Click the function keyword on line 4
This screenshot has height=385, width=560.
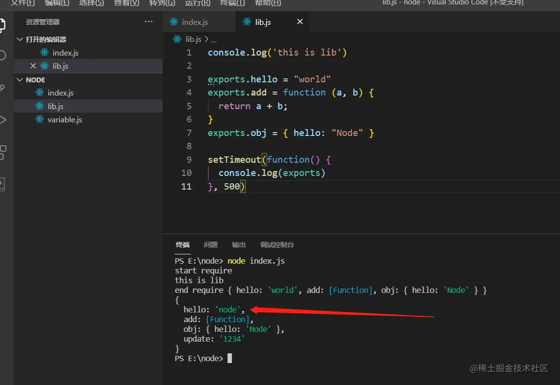click(304, 92)
